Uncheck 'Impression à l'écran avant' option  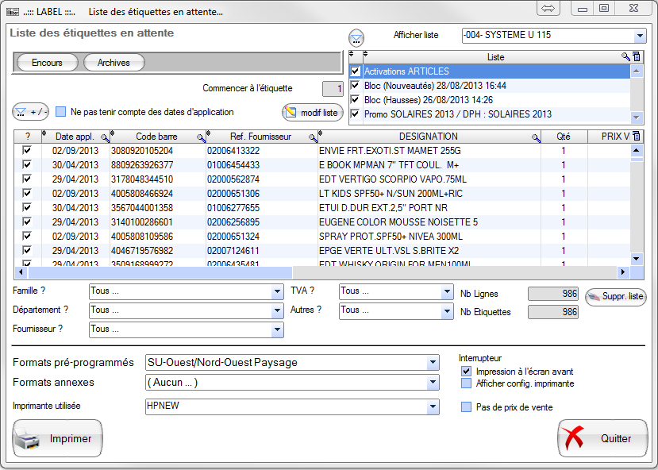[x=467, y=372]
